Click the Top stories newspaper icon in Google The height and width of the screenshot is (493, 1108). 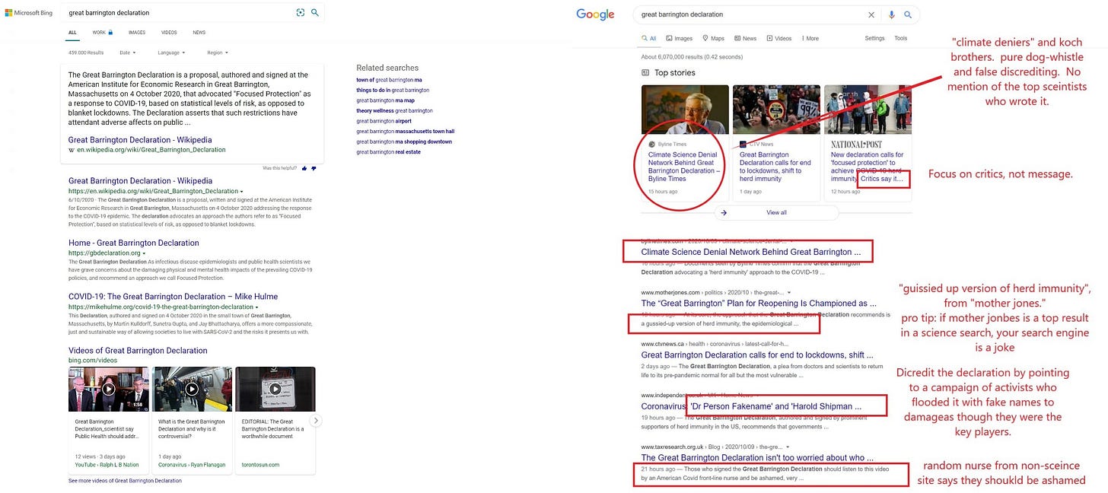click(645, 73)
